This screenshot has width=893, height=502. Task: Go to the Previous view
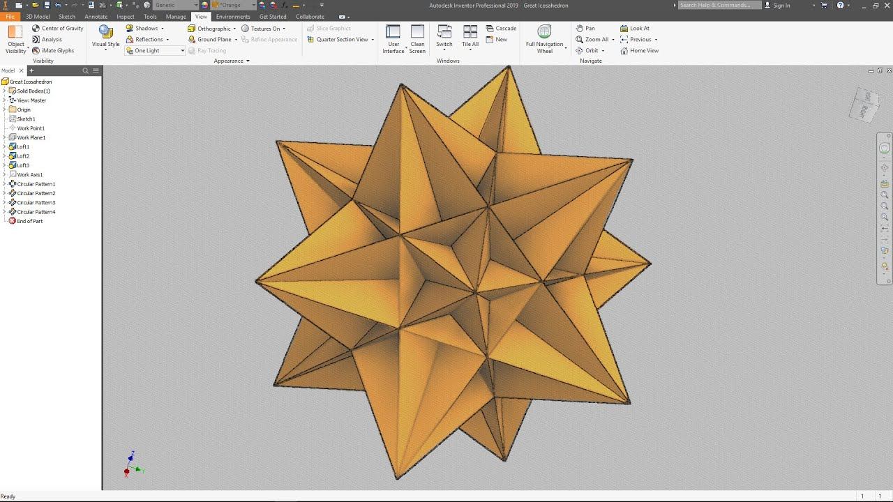click(x=636, y=40)
